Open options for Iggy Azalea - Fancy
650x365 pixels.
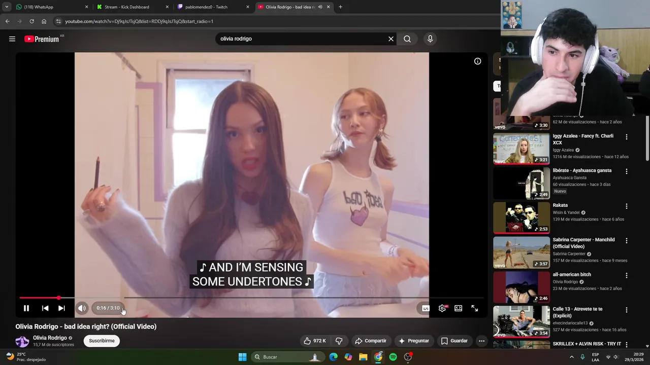[626, 137]
